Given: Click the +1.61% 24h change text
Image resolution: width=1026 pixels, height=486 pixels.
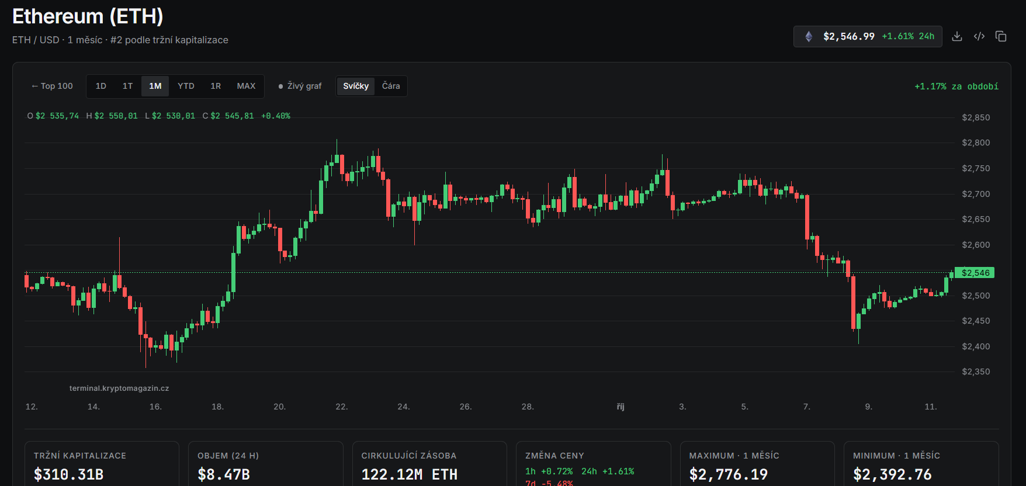Looking at the screenshot, I should [908, 36].
